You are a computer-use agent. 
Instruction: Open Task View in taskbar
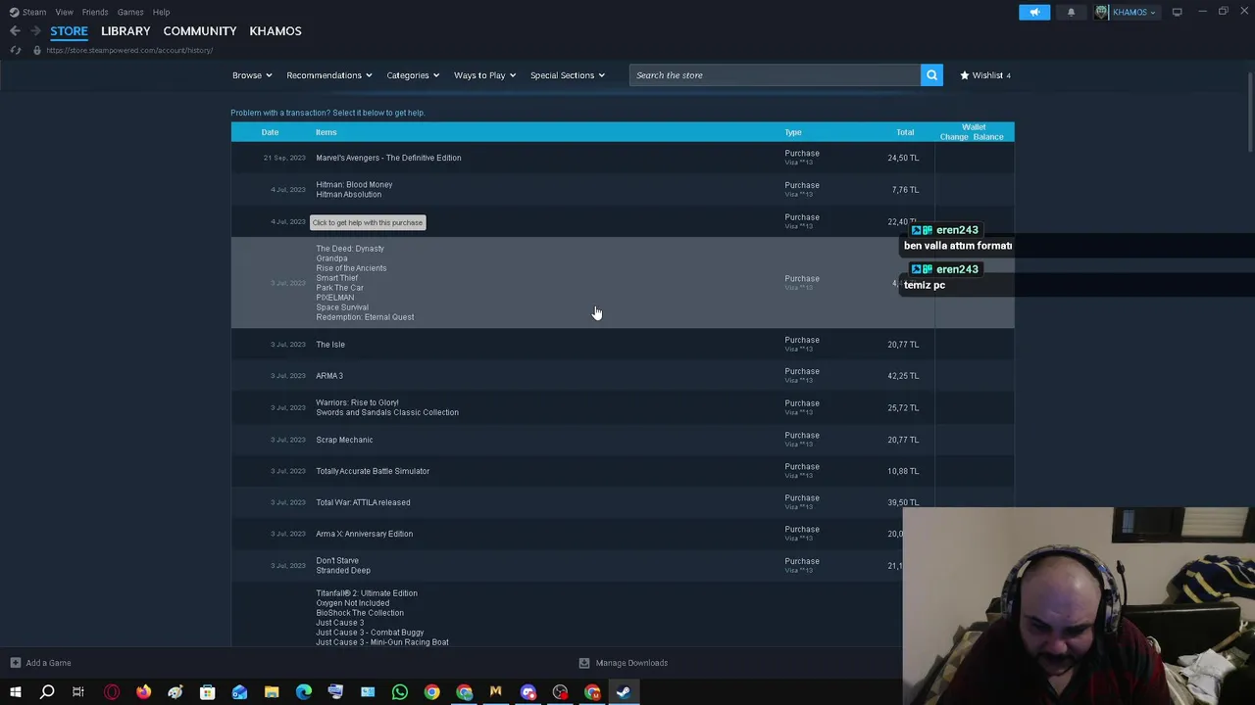tap(78, 693)
